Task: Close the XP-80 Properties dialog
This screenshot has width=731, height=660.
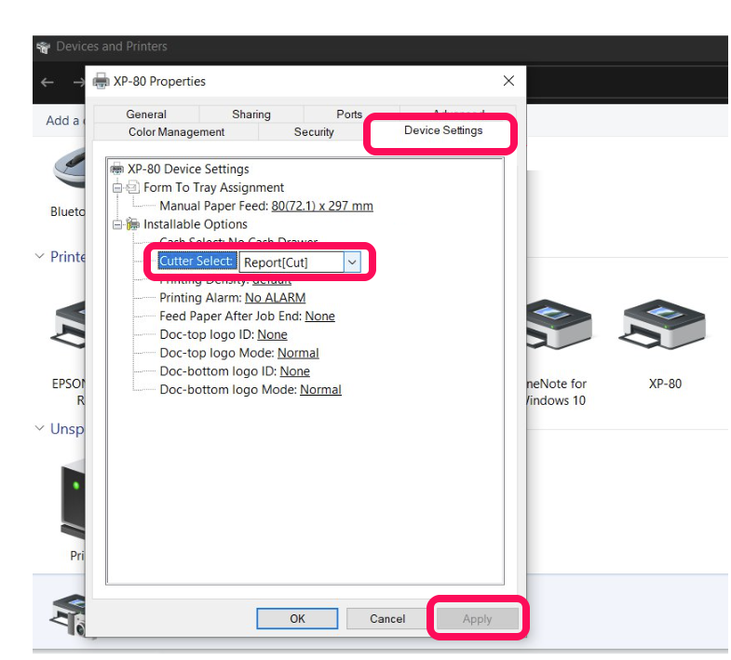Action: point(508,81)
